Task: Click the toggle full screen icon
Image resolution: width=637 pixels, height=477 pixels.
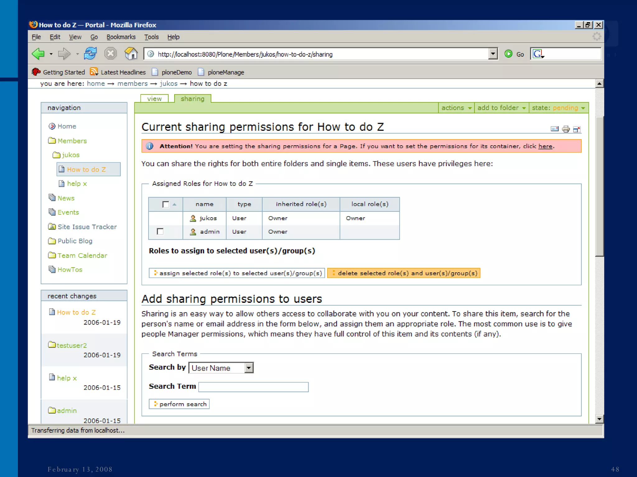Action: [577, 129]
